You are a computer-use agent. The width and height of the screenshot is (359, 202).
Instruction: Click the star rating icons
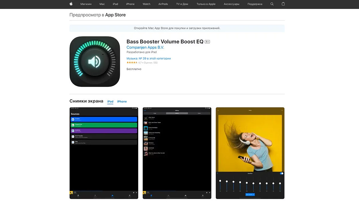[x=132, y=63]
